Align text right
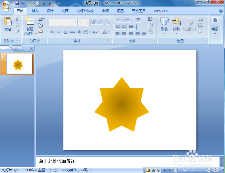The height and width of the screenshot is (173, 225). (130, 34)
